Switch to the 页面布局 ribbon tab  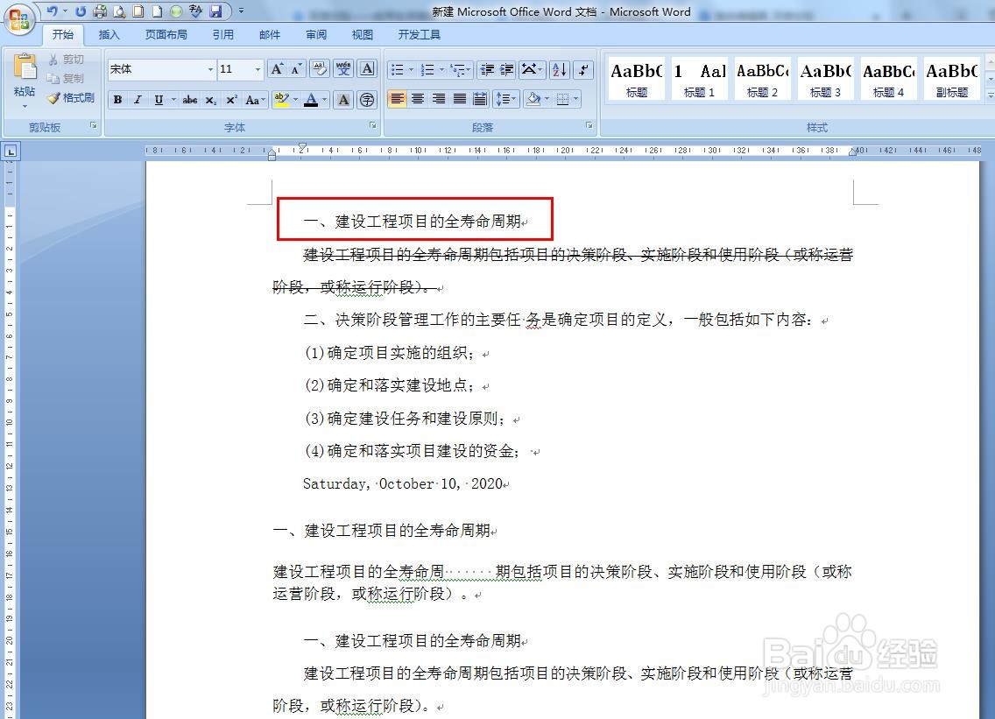pos(166,34)
